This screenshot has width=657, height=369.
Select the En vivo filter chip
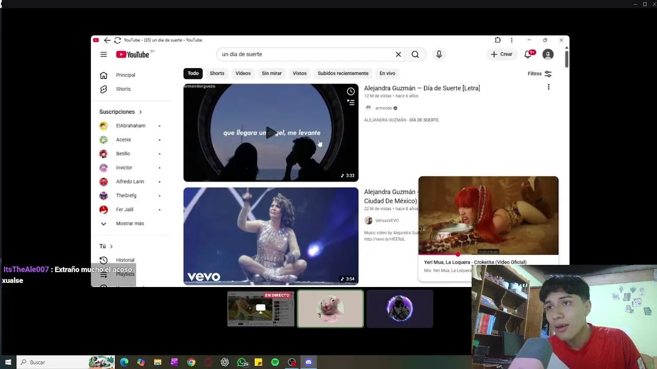pyautogui.click(x=387, y=73)
